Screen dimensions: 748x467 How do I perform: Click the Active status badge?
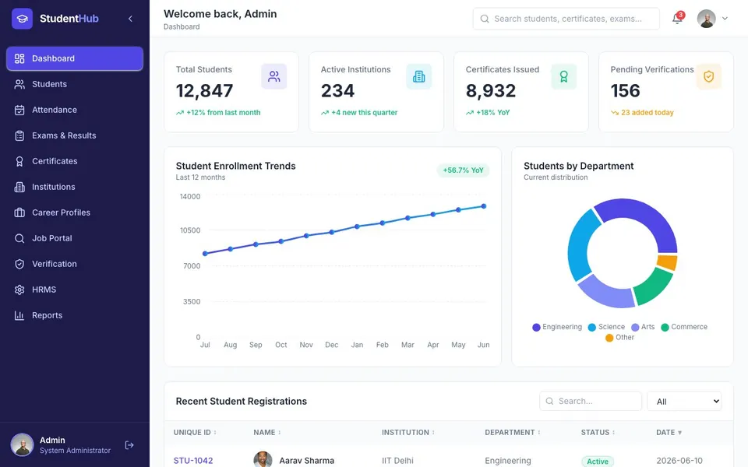click(598, 462)
